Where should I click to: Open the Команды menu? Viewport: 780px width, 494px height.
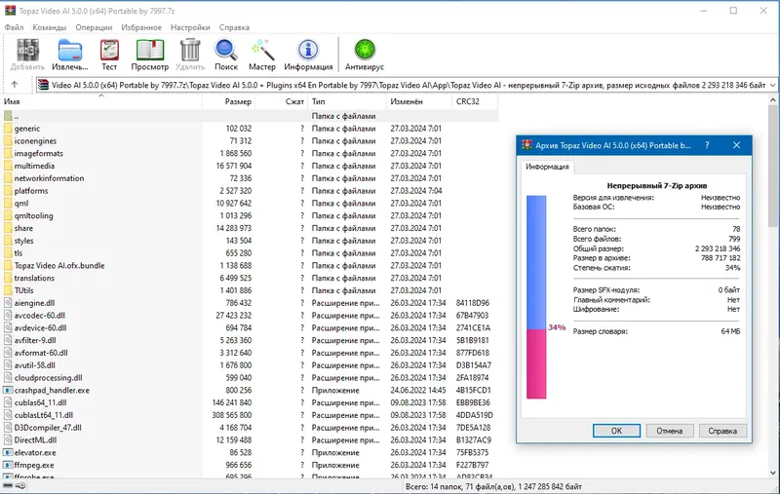click(50, 27)
